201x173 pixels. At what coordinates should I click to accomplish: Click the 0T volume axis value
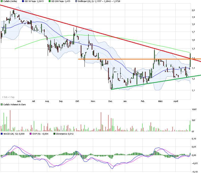point(193,132)
